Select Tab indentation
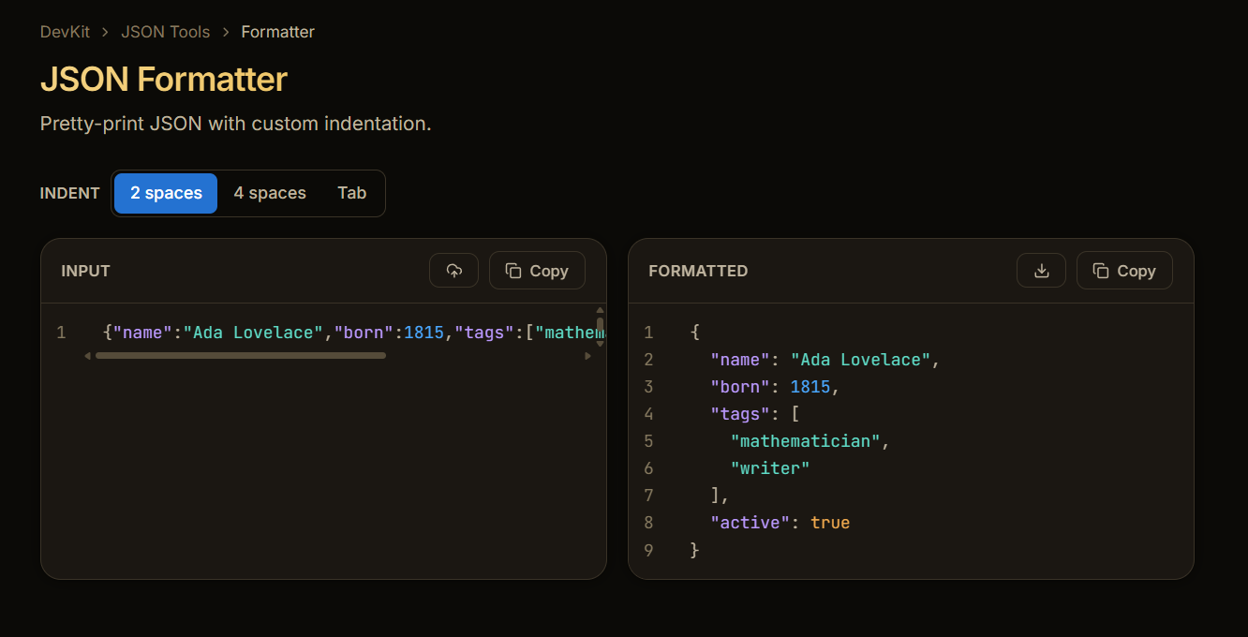 (352, 193)
